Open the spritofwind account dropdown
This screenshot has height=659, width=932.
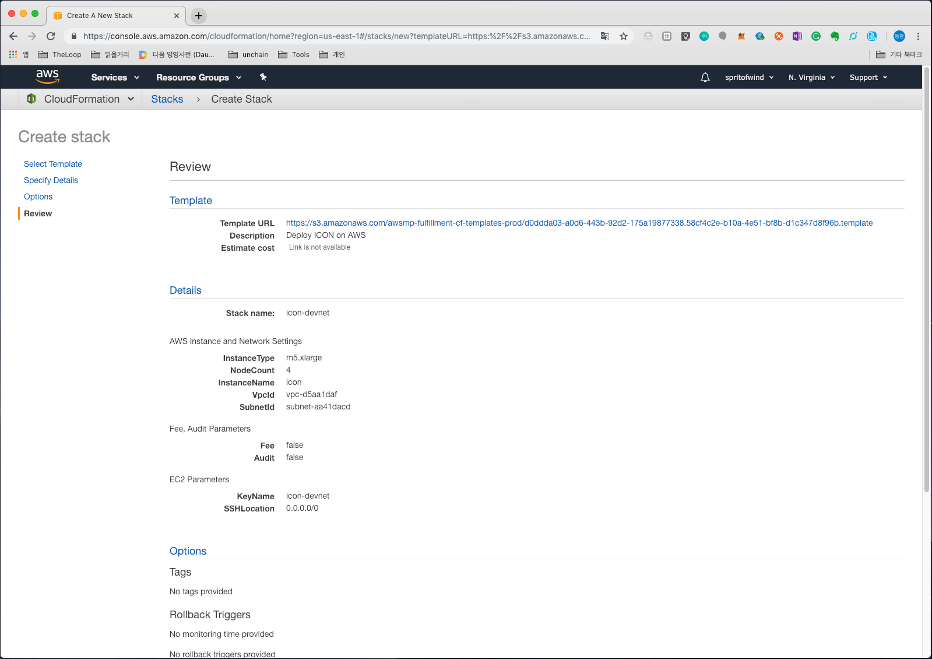(749, 77)
